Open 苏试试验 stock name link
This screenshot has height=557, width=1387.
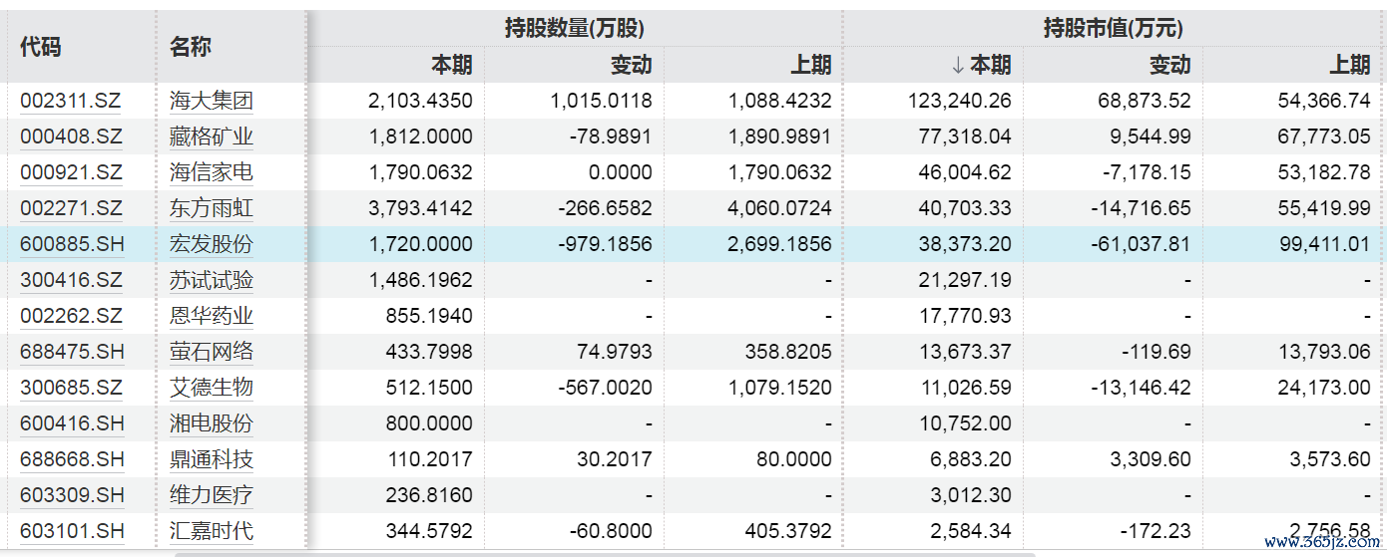pos(212,280)
